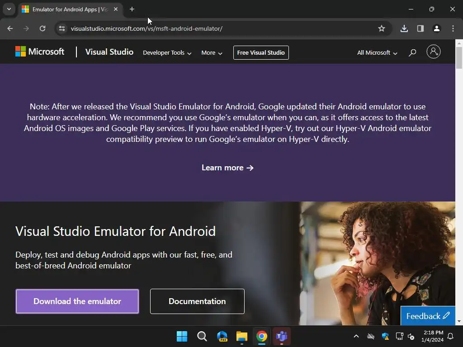This screenshot has height=347, width=463.
Task: Click the OneDrive cloud tray icon
Action: 371,336
